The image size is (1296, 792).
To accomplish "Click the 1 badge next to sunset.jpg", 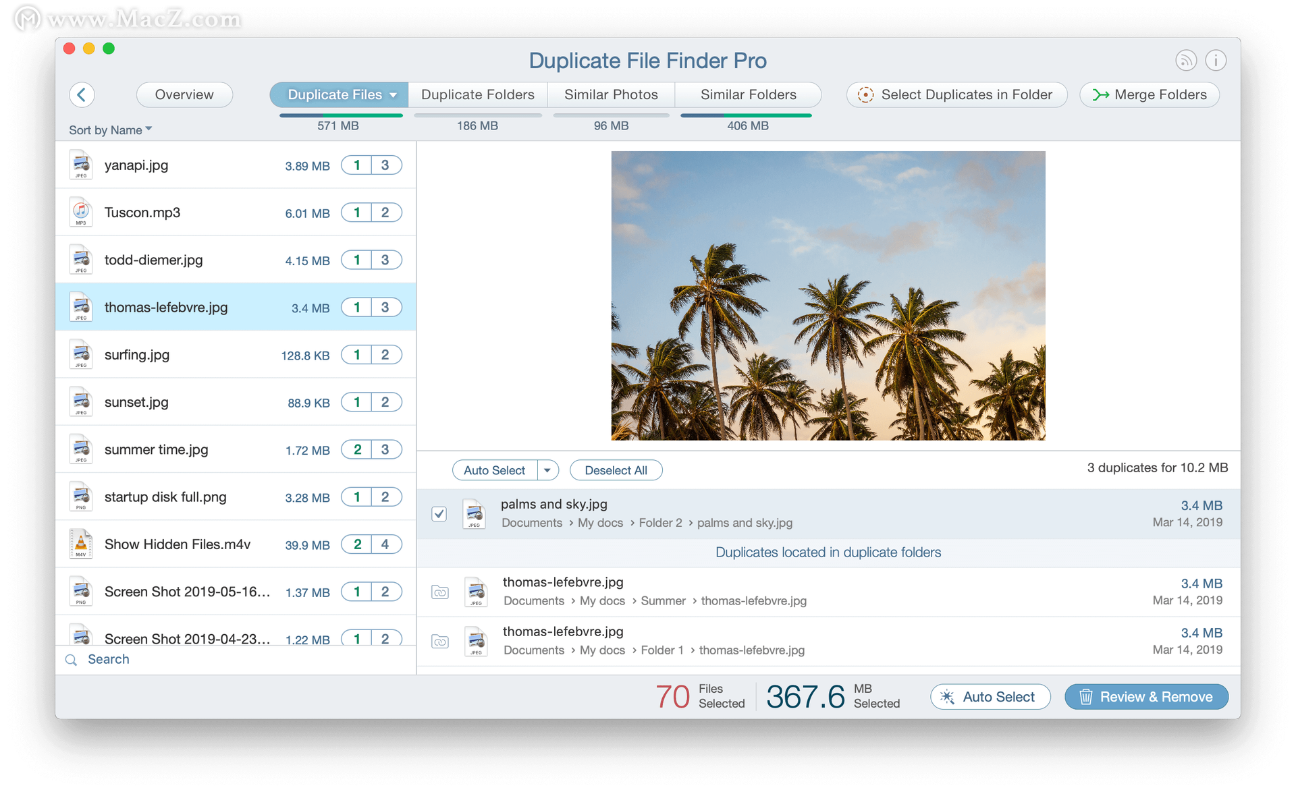I will (356, 402).
